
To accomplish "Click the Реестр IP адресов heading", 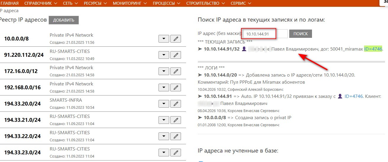I will 23,20.
